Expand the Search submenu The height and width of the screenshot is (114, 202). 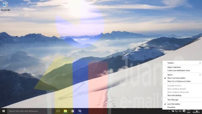(x=182, y=75)
